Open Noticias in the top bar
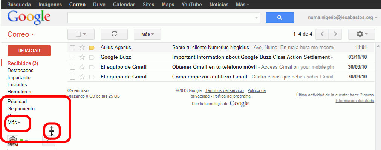 coord(219,4)
